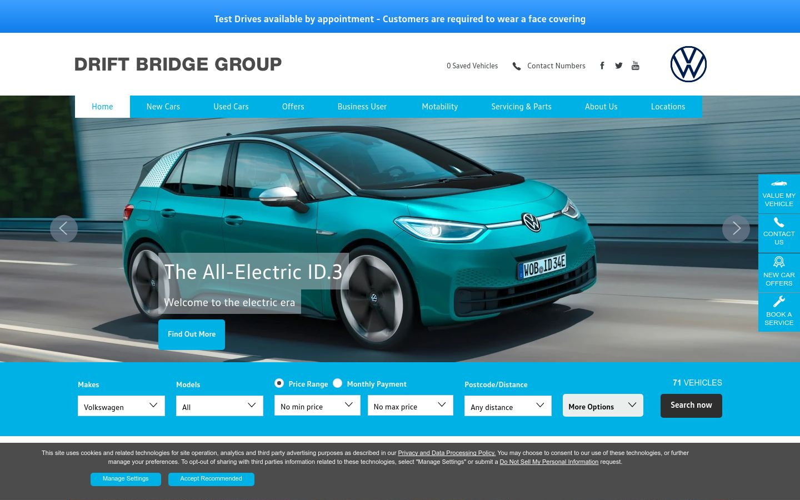
Task: Click The All-Electric ID.3 headline
Action: pyautogui.click(x=253, y=272)
